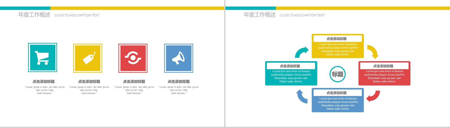This screenshot has height=128, width=450.
Task: Click the center circle labeled 标题
Action: (x=337, y=74)
